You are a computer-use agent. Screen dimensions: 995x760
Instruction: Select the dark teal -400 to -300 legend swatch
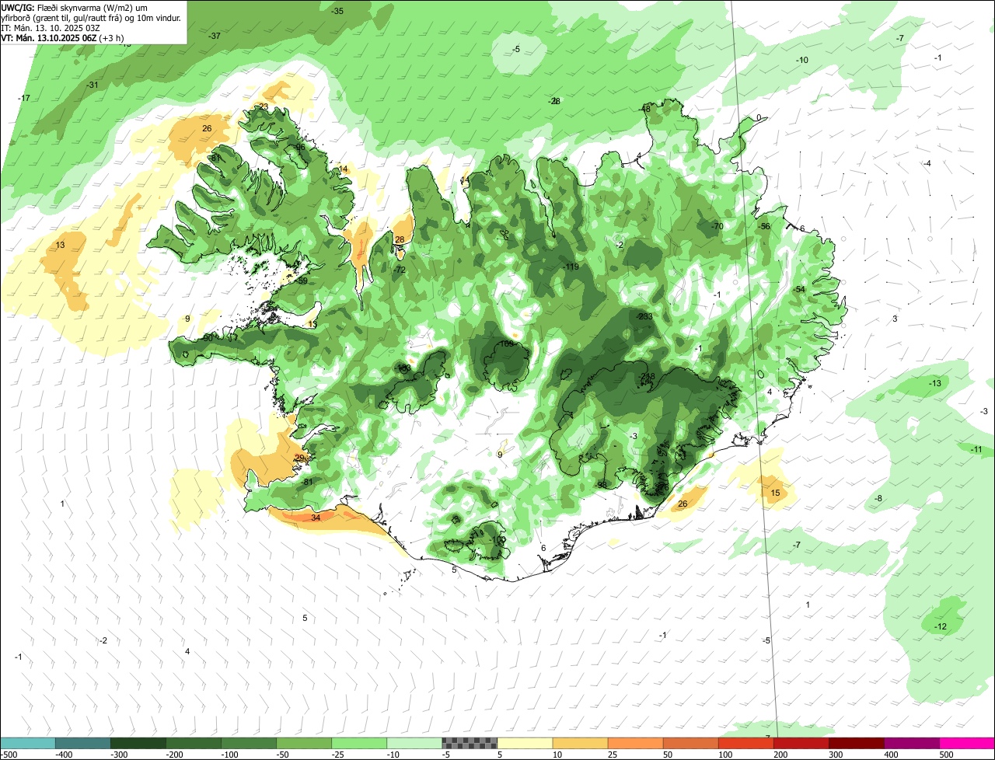coord(82,744)
